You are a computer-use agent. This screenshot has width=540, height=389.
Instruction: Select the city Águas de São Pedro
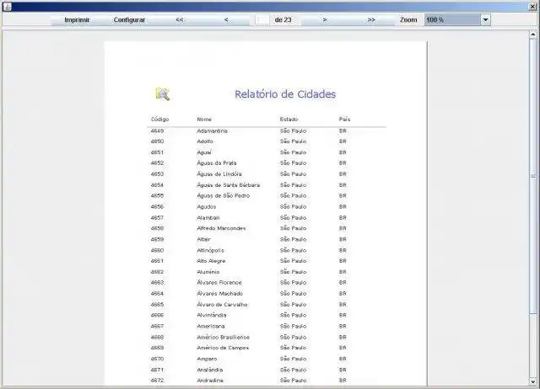pyautogui.click(x=223, y=195)
